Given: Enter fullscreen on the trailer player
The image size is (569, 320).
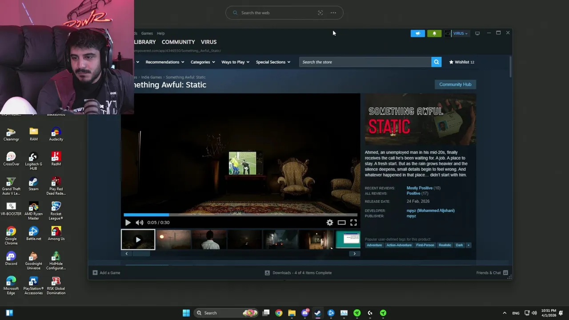Looking at the screenshot, I should 353,223.
